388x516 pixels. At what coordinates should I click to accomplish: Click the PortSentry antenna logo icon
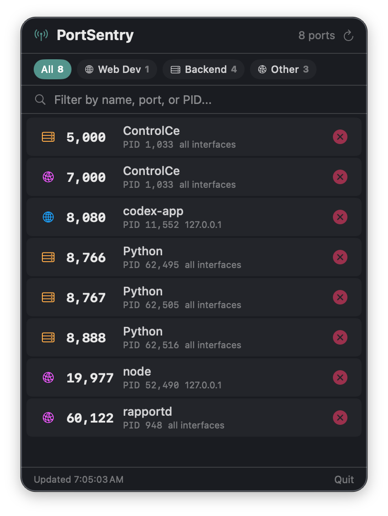(41, 35)
